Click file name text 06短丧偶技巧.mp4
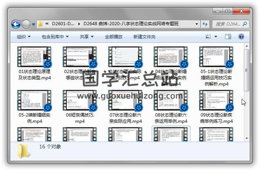This screenshot has height=171, width=260. point(80,118)
